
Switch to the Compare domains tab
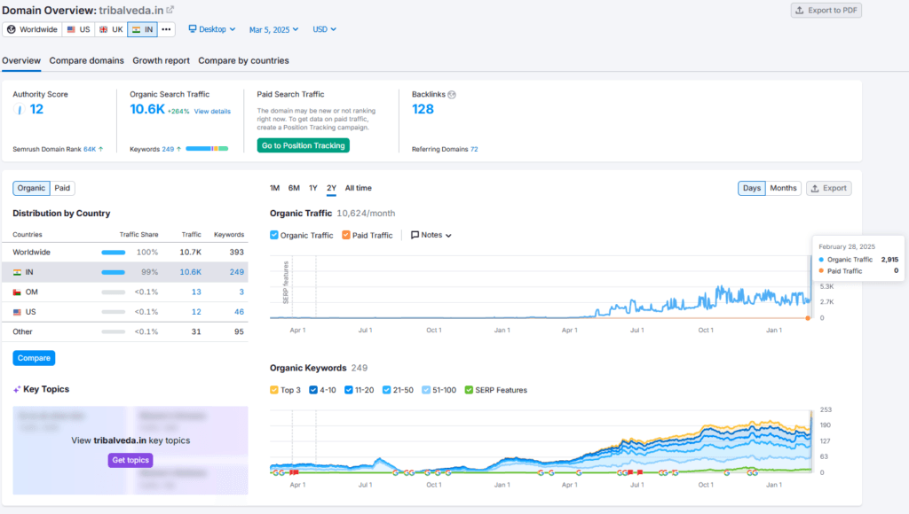86,60
